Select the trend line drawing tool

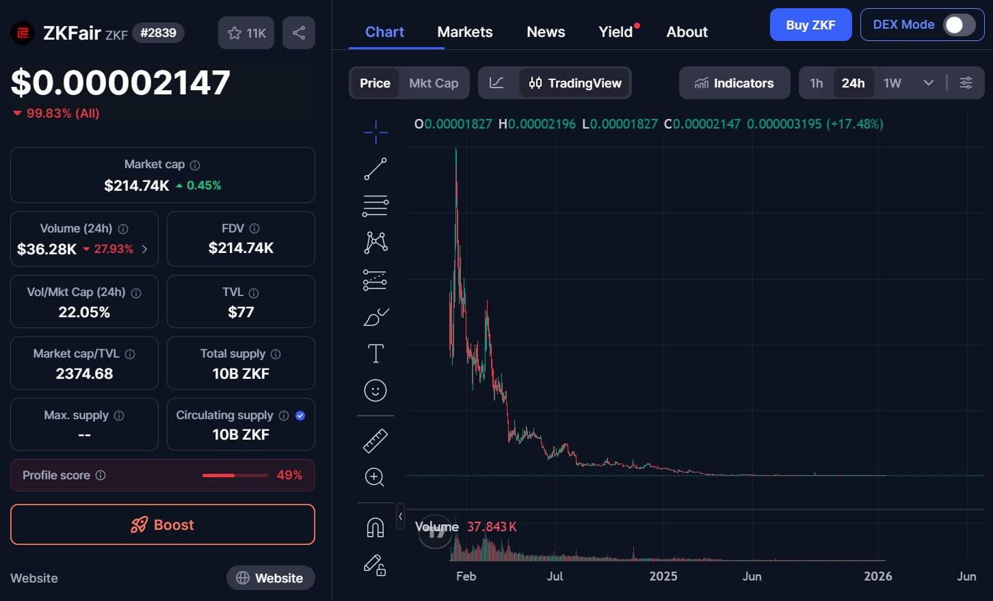click(375, 169)
